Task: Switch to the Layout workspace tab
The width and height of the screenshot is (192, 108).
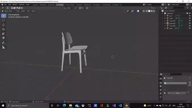Action: [x=35, y=5]
